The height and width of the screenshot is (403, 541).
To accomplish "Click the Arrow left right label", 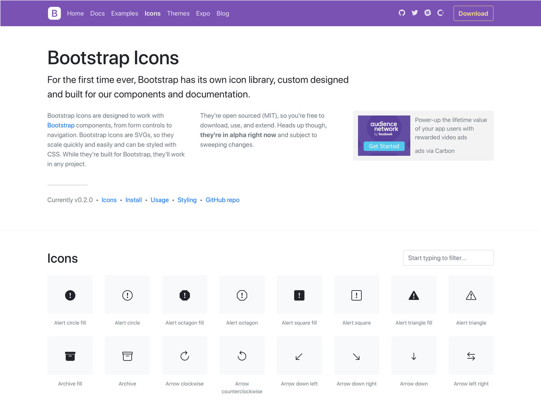I will pos(471,384).
